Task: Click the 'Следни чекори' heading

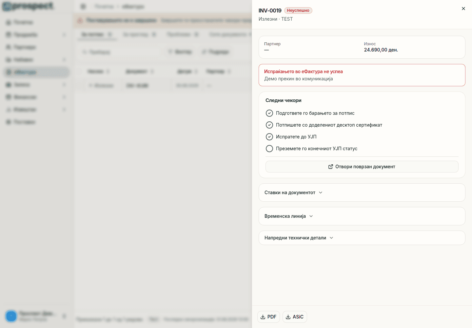Action: click(x=284, y=100)
